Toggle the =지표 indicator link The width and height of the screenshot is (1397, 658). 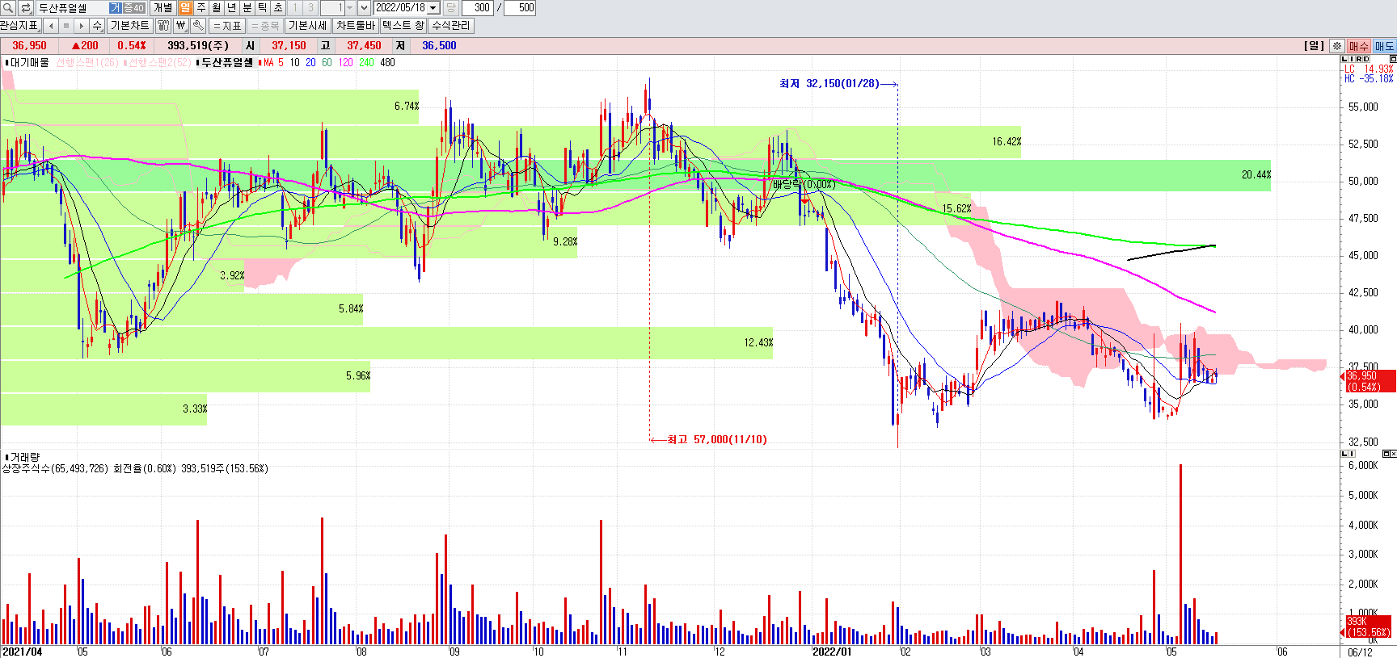point(227,26)
